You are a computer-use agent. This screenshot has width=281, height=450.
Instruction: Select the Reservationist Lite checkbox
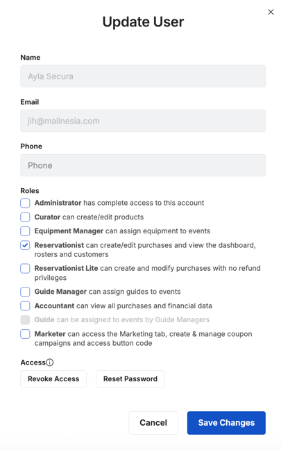point(25,268)
